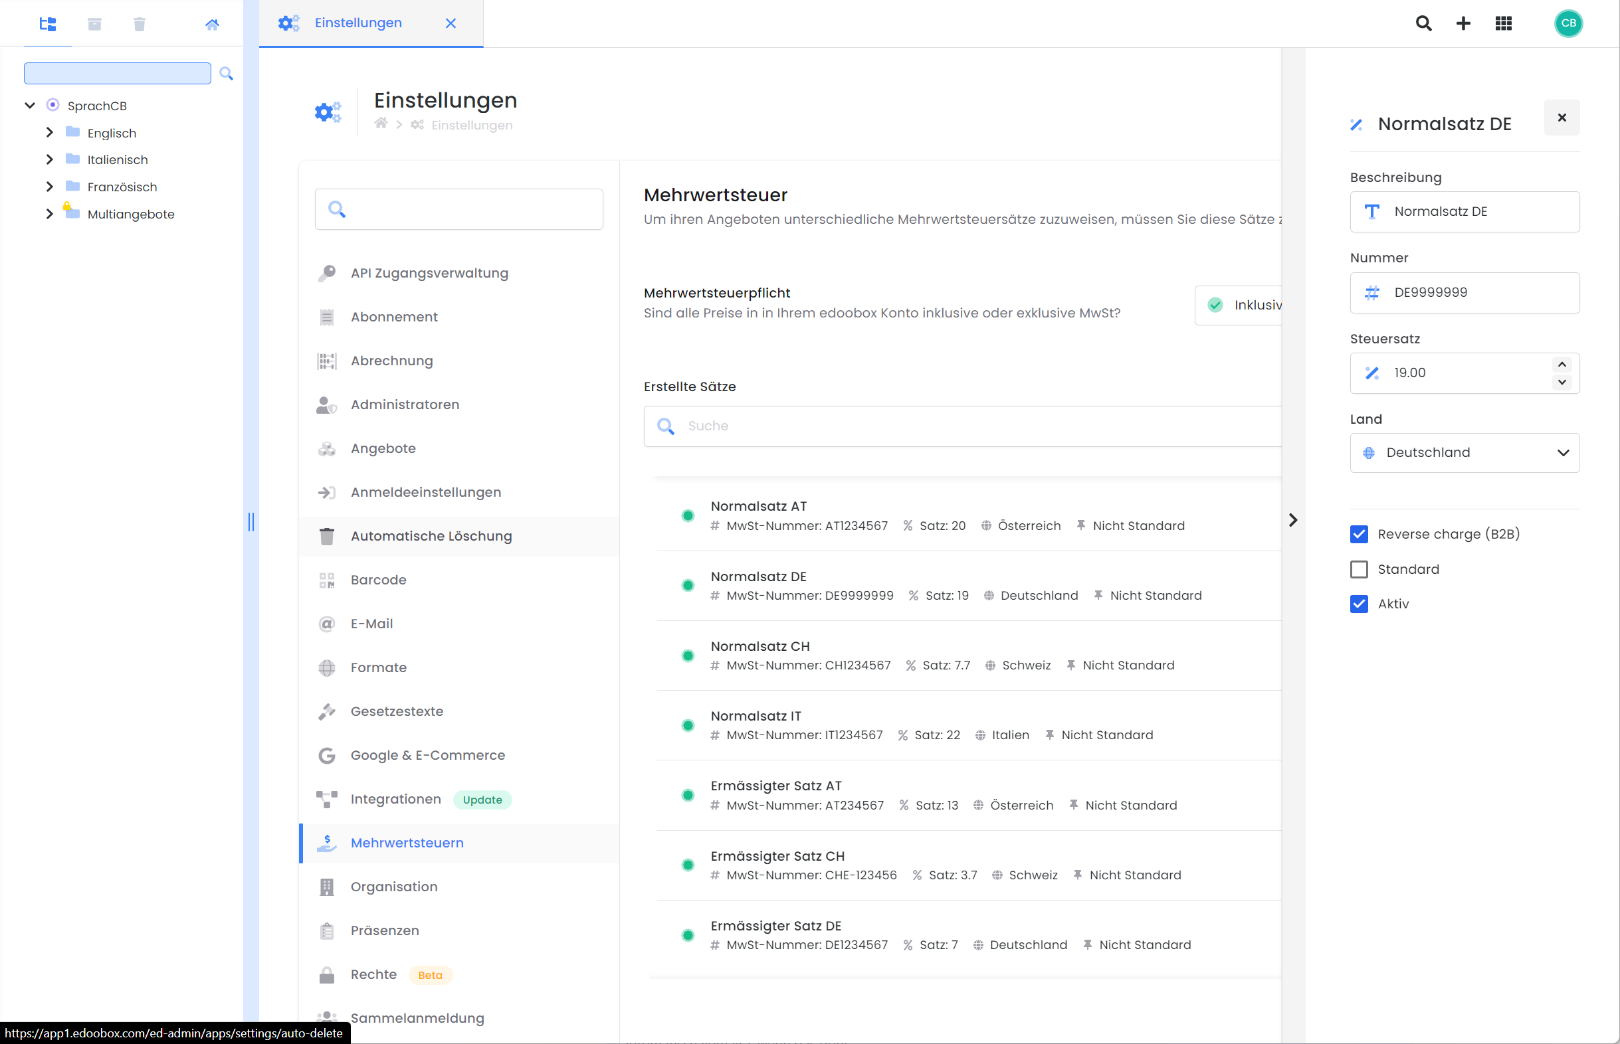Increase Steuersatz with up arrow

point(1562,364)
